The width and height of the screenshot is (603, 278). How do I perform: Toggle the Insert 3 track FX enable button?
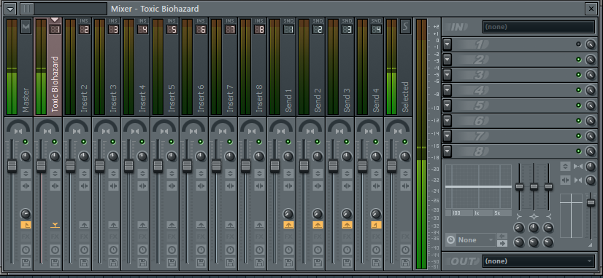coord(113,237)
